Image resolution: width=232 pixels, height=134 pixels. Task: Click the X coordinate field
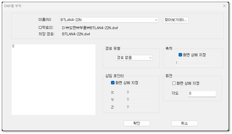pos(138,92)
